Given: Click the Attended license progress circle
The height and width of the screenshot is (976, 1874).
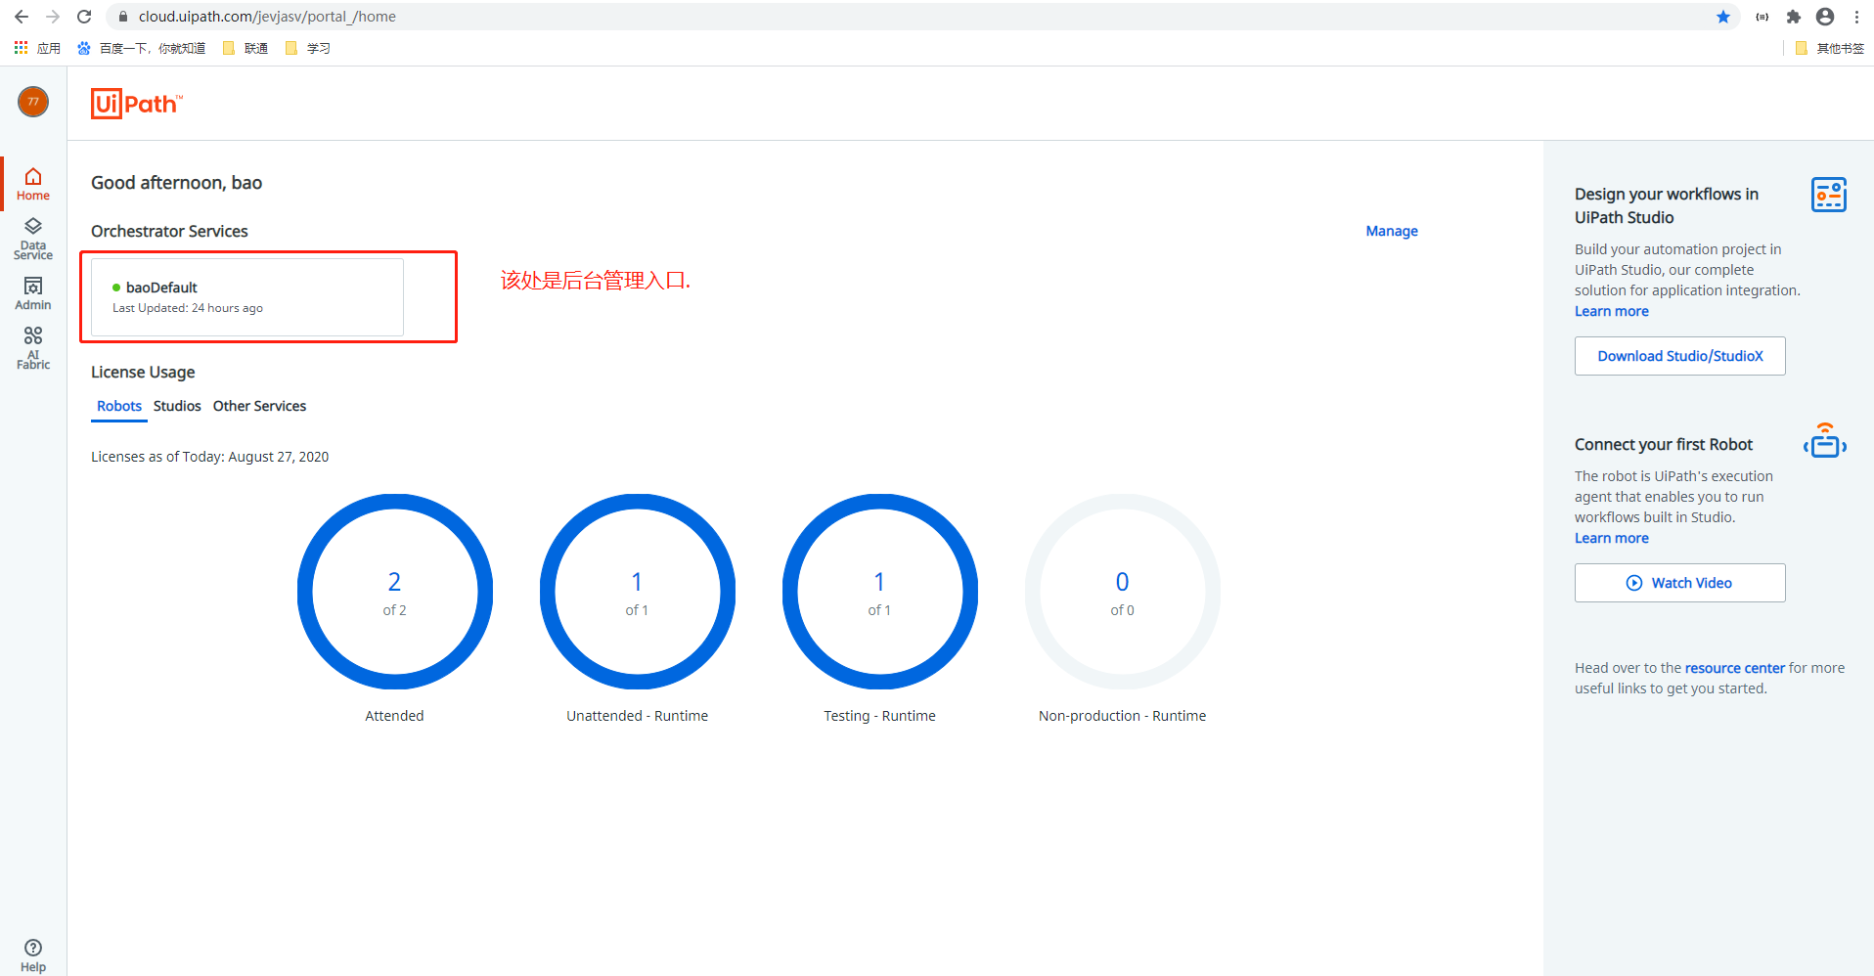Looking at the screenshot, I should tap(394, 593).
